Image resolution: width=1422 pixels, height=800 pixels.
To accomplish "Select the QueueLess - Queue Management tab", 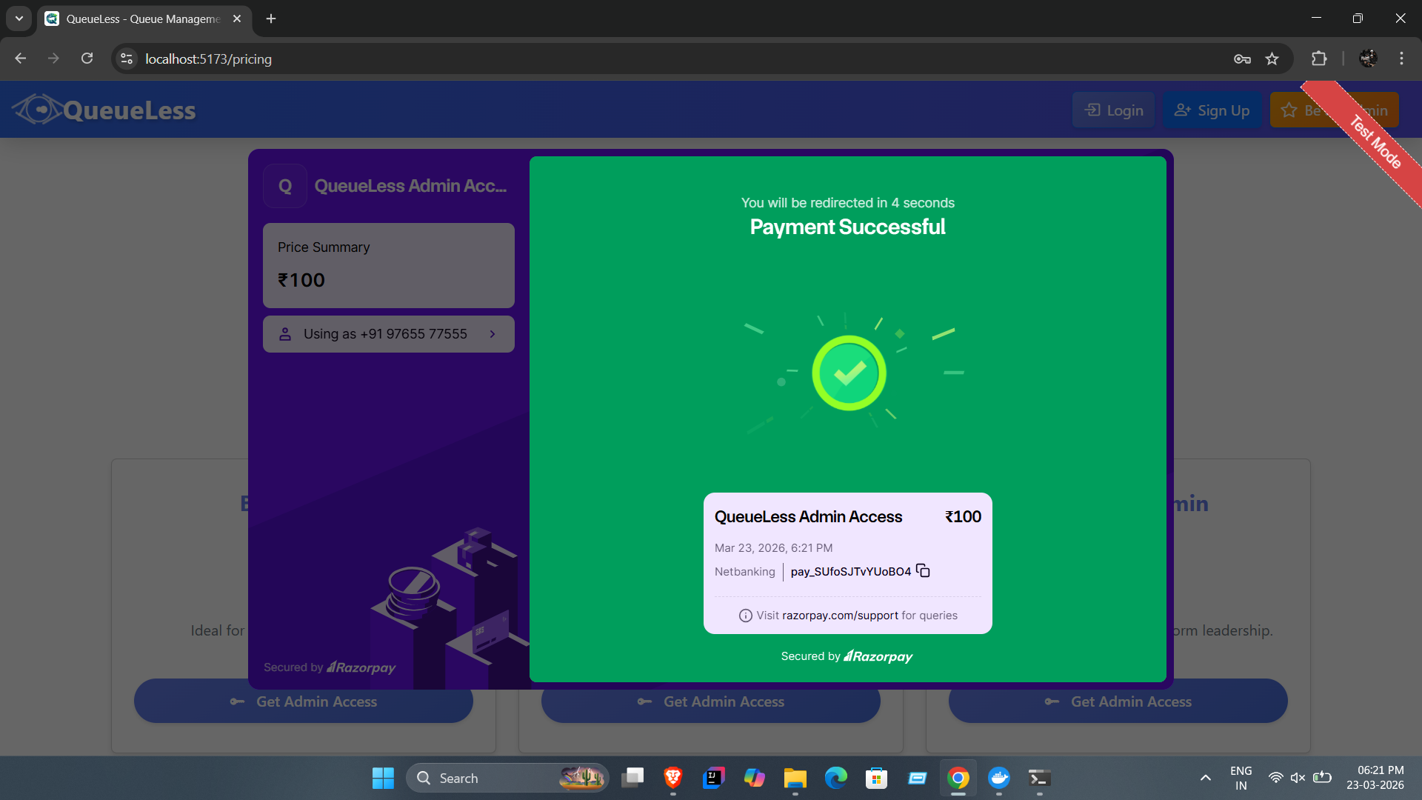I will (x=144, y=19).
